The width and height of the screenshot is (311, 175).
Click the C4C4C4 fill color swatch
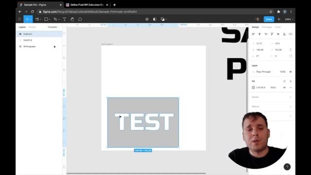pyautogui.click(x=253, y=87)
